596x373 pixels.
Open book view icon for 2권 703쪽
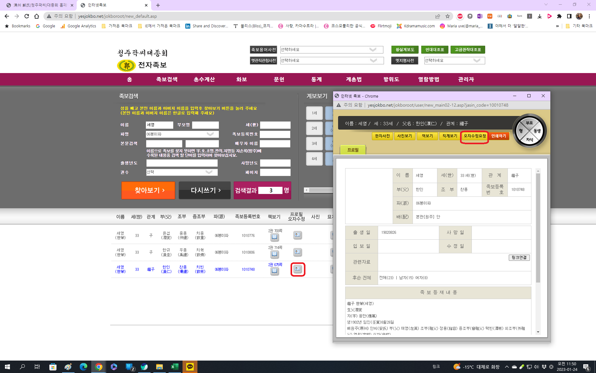click(274, 237)
